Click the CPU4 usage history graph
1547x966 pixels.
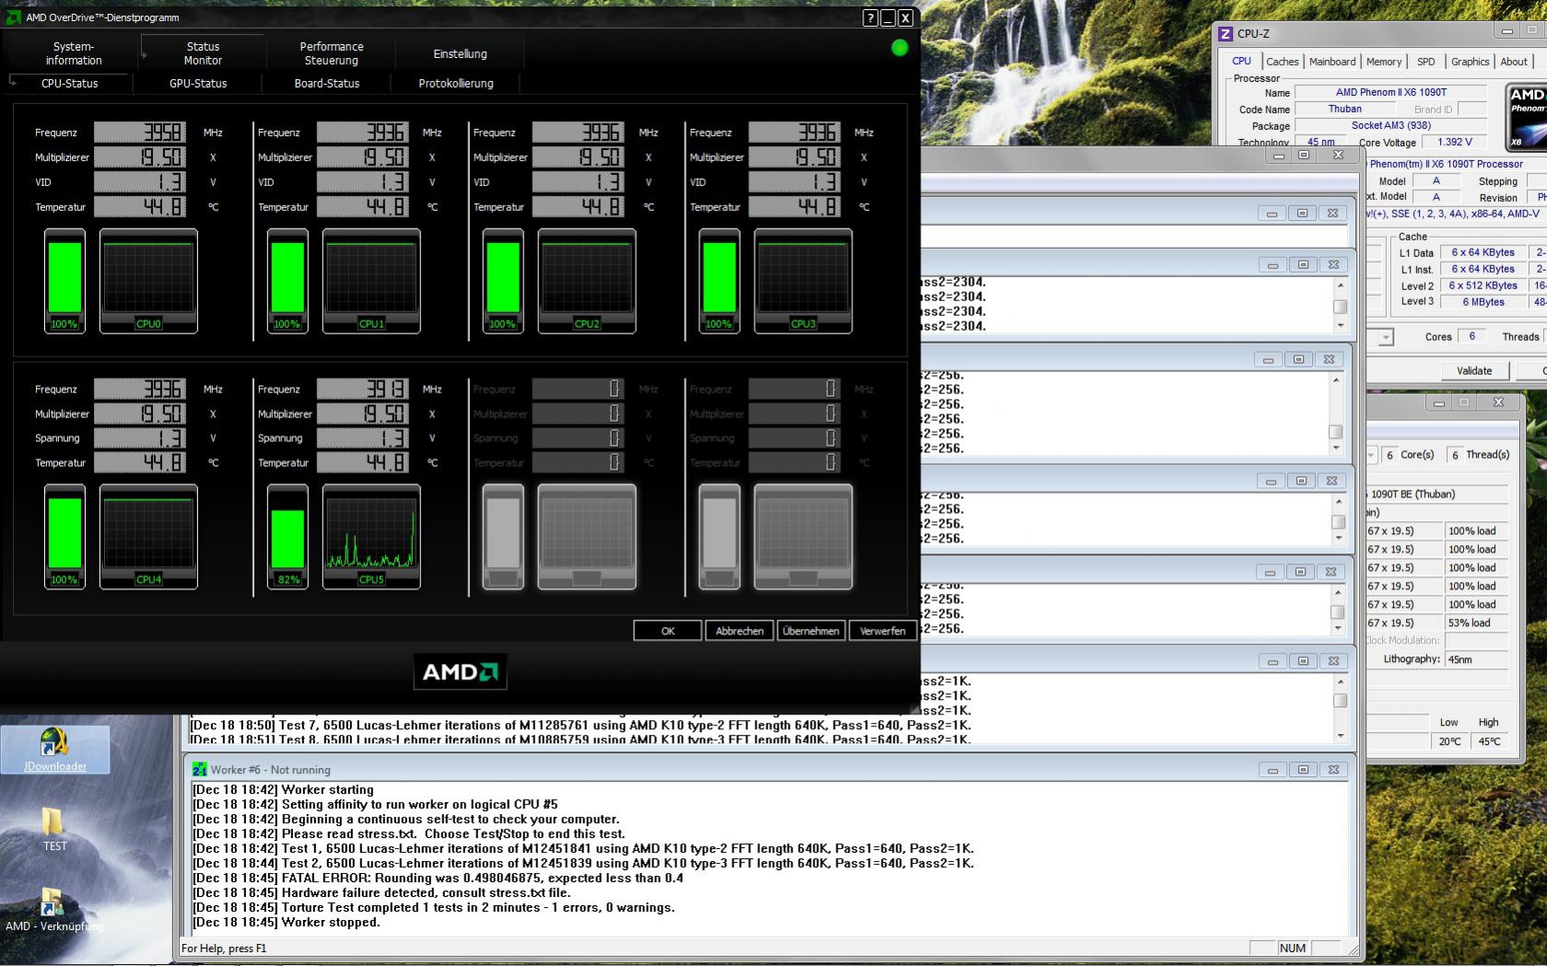coord(148,537)
